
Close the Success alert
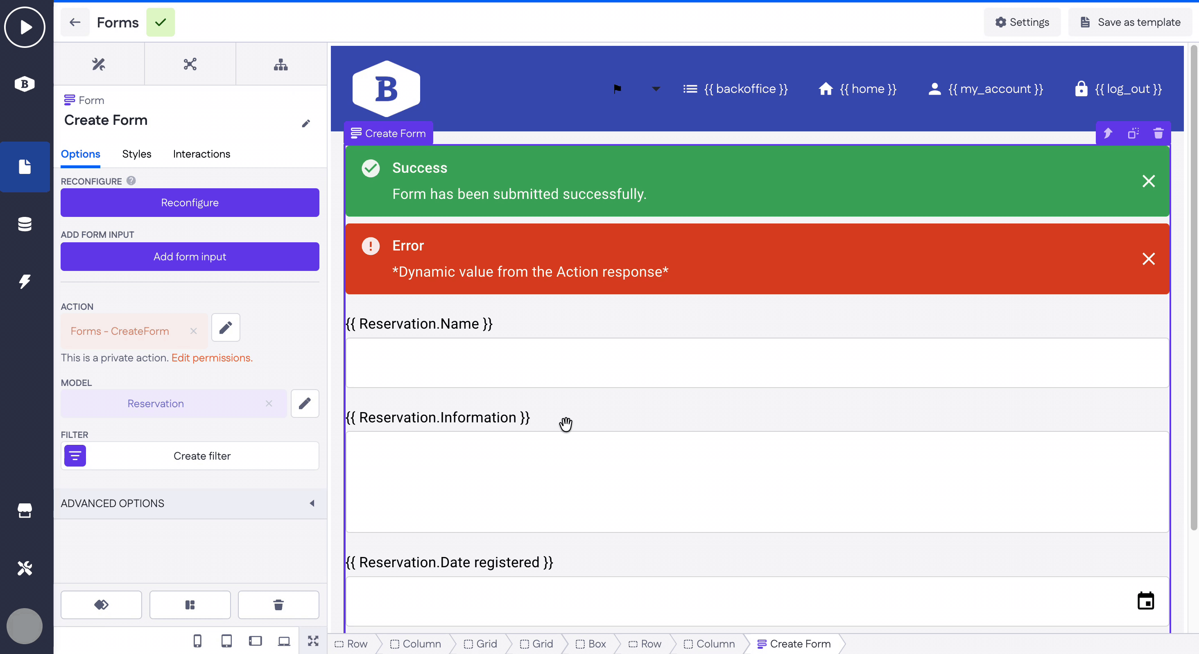(x=1148, y=181)
